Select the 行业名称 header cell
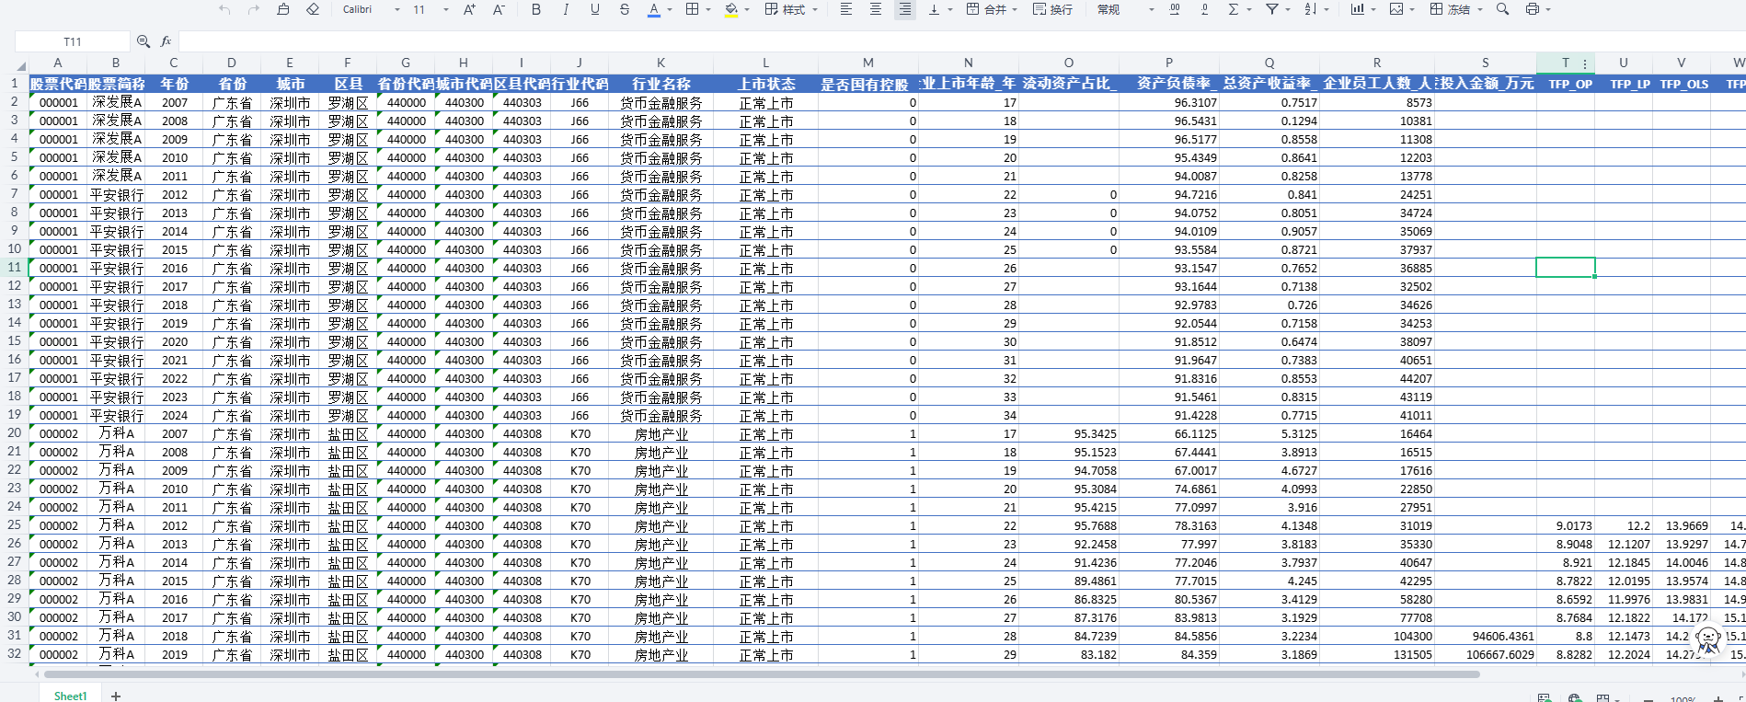The image size is (1746, 702). (660, 84)
